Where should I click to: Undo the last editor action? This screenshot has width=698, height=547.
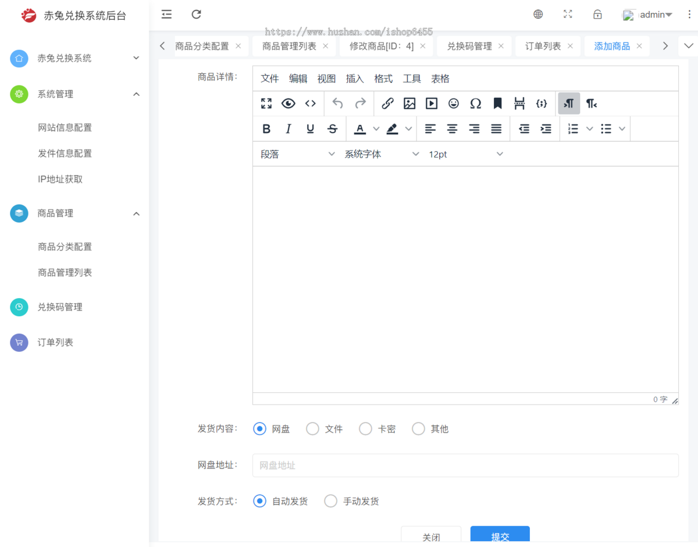pyautogui.click(x=338, y=103)
